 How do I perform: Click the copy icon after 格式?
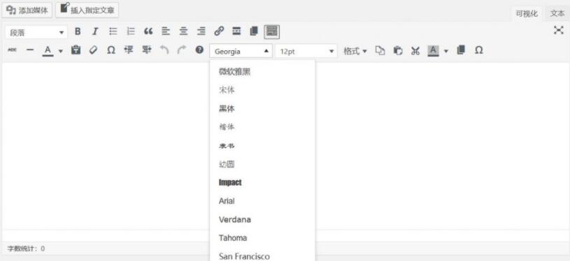pyautogui.click(x=380, y=51)
